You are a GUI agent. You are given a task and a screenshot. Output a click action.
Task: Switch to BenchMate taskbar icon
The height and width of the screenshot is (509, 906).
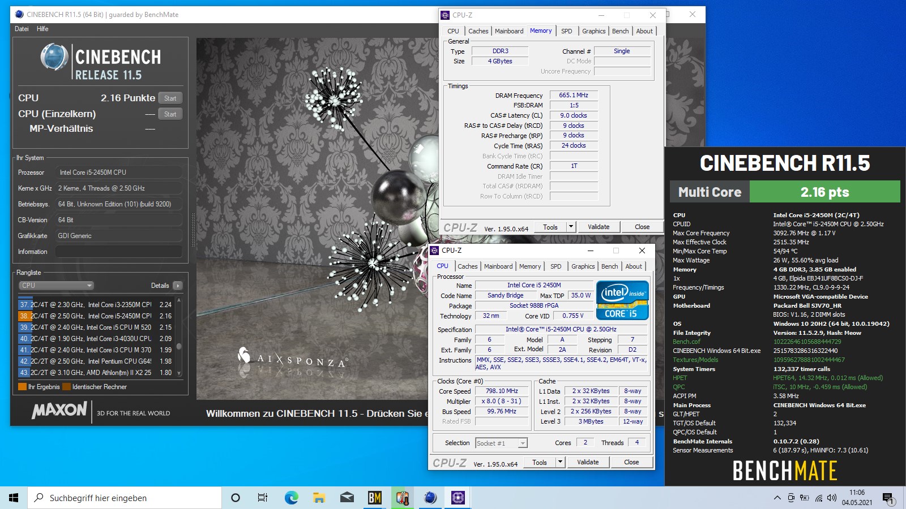click(x=374, y=498)
